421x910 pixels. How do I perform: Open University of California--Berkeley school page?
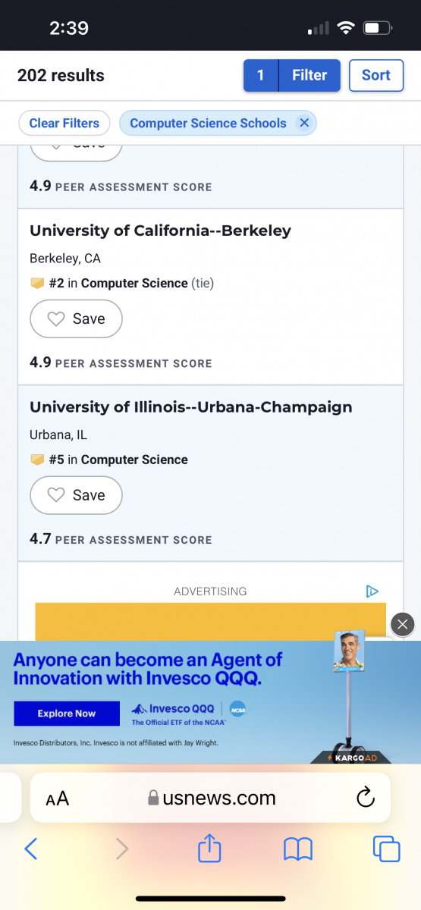pos(160,231)
